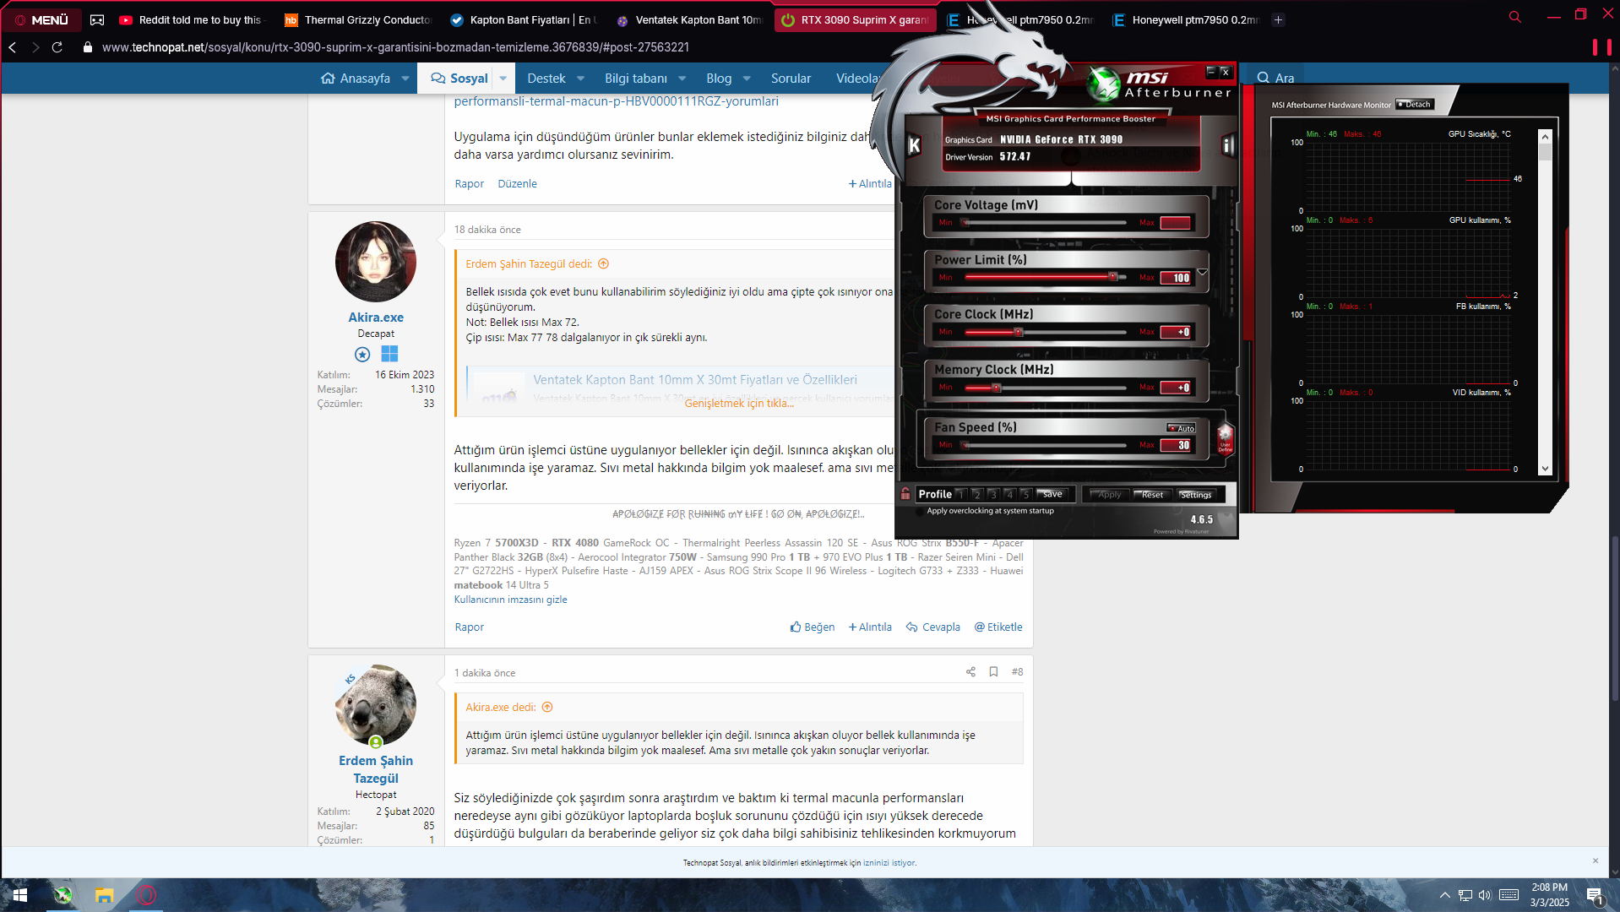Click the Afterburner Reset button
Image resolution: width=1620 pixels, height=912 pixels.
click(x=1152, y=495)
